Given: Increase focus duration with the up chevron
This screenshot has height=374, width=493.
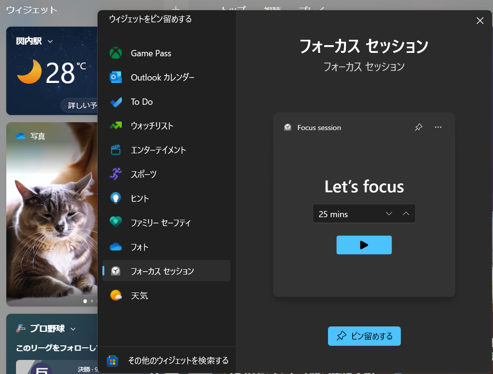Looking at the screenshot, I should [x=406, y=213].
